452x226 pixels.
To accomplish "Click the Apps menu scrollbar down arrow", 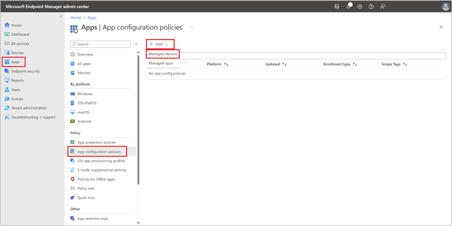I will [x=138, y=223].
